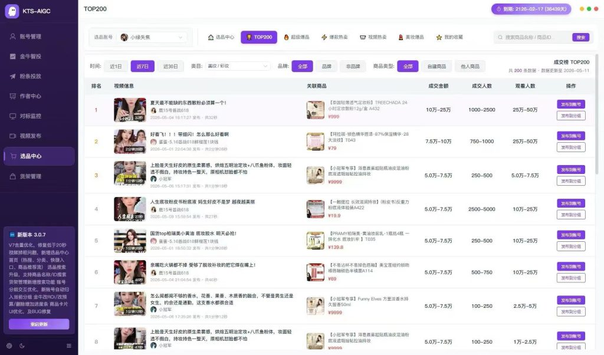Switch to 爆款热卖 tab
The height and width of the screenshot is (355, 604).
334,37
